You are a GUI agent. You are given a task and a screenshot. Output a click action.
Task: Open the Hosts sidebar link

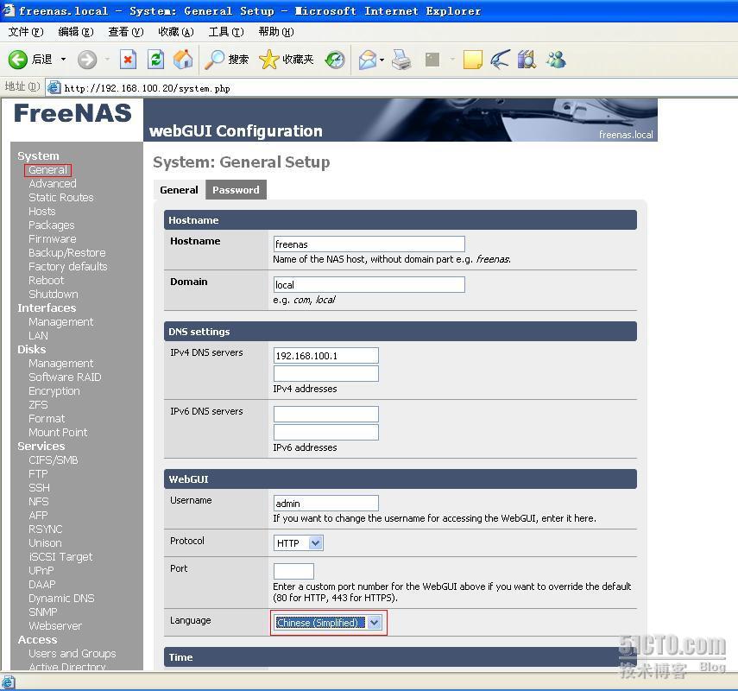(42, 212)
